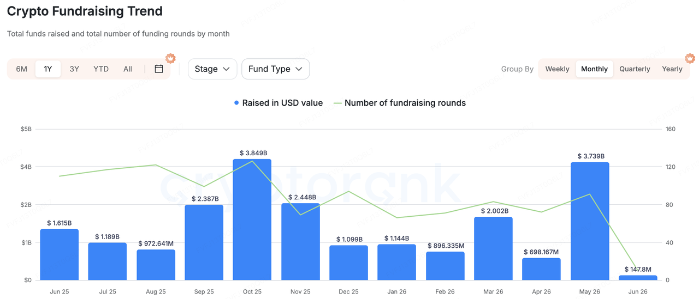The width and height of the screenshot is (699, 299).
Task: Open the Fund Type dropdown
Action: [276, 69]
